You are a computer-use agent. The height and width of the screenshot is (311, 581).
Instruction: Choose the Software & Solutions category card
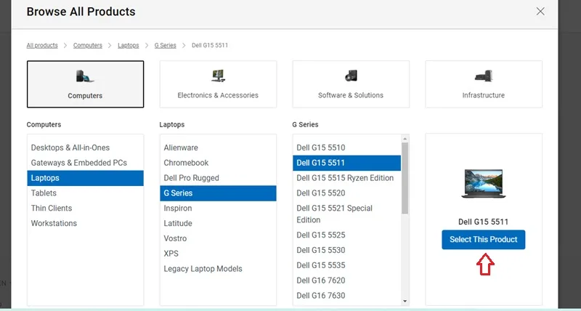coord(351,84)
